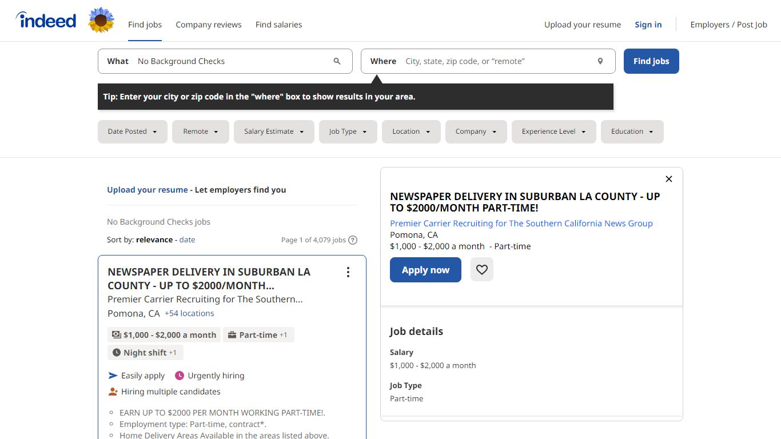Click the jobs count help icon

tap(353, 240)
